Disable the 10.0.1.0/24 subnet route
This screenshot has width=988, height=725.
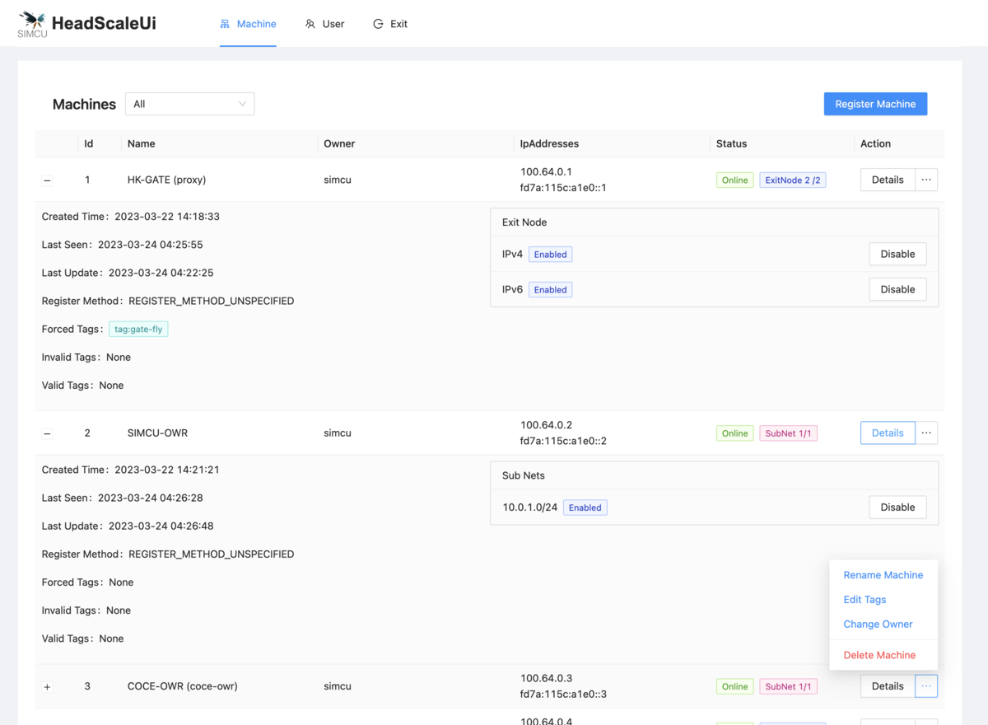(x=897, y=507)
